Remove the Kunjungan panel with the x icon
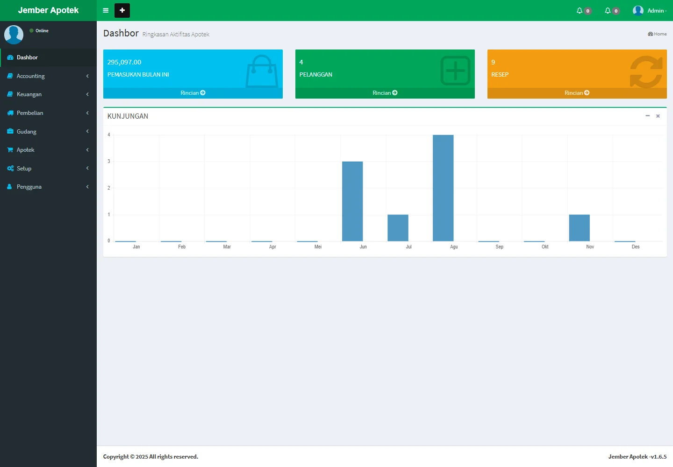 click(x=658, y=116)
